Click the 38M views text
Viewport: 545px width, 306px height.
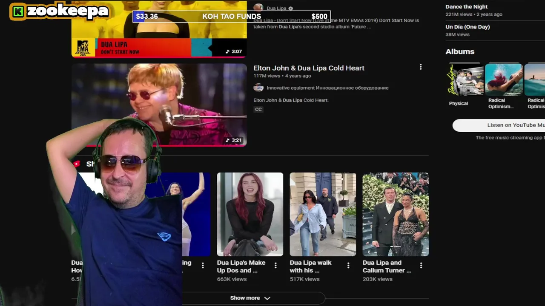[x=457, y=34]
